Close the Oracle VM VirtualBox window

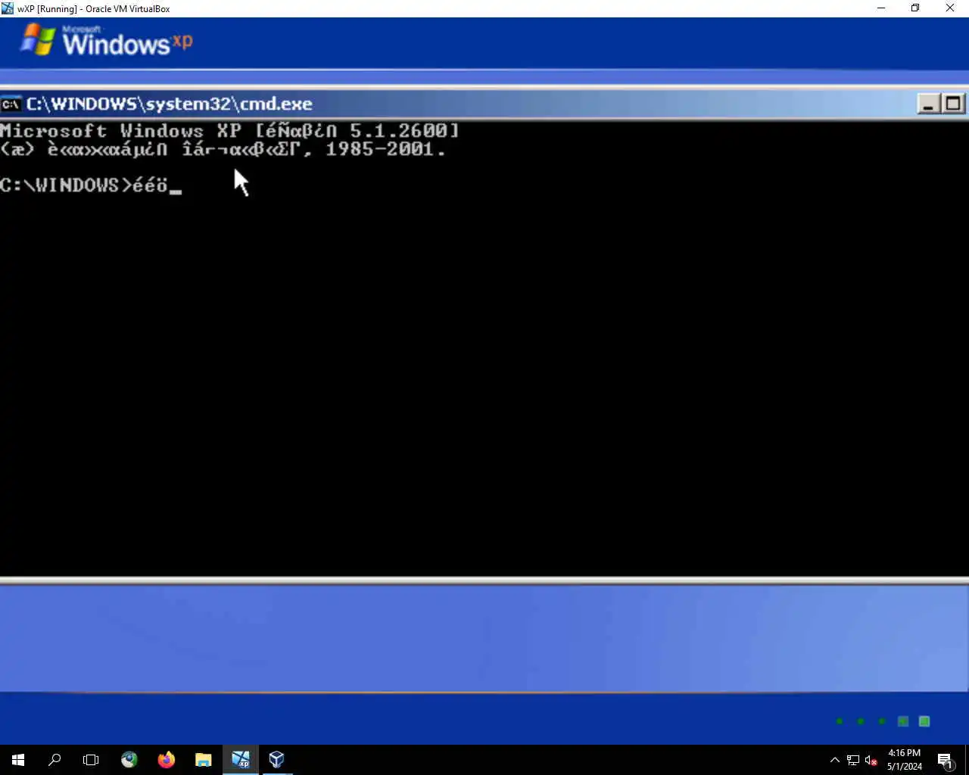[951, 8]
